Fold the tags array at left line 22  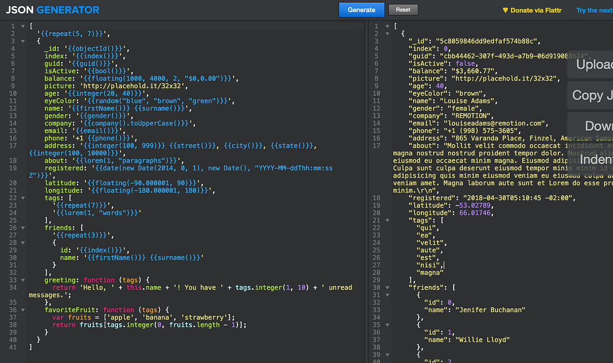[22, 198]
